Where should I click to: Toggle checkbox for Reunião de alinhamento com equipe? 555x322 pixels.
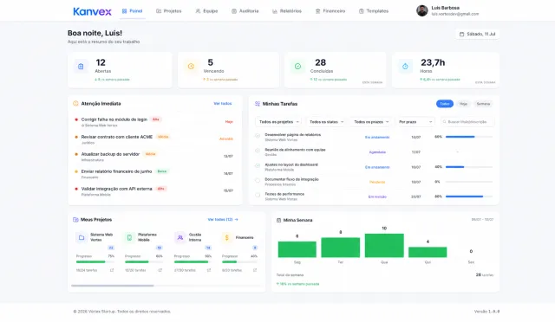(258, 151)
